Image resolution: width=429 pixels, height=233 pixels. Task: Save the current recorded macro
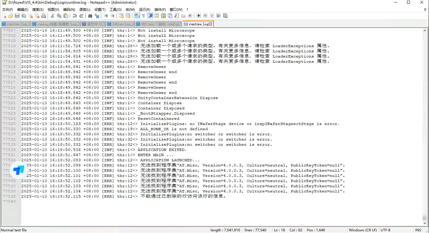(225, 16)
